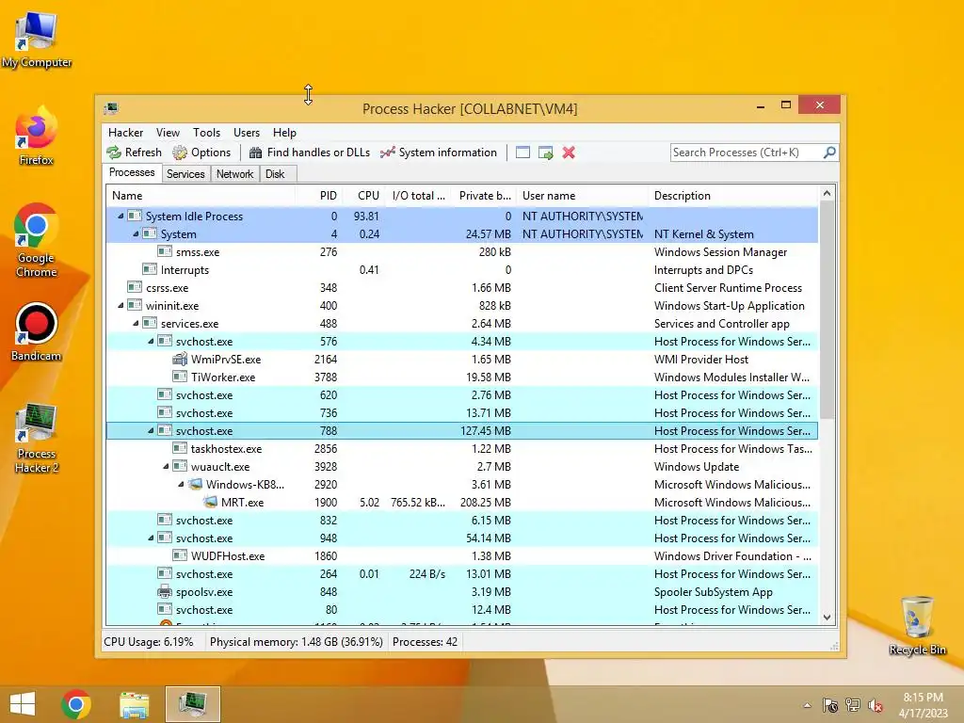Click the Interrupts process icon
Screen dimensions: 964x723
[x=150, y=269]
